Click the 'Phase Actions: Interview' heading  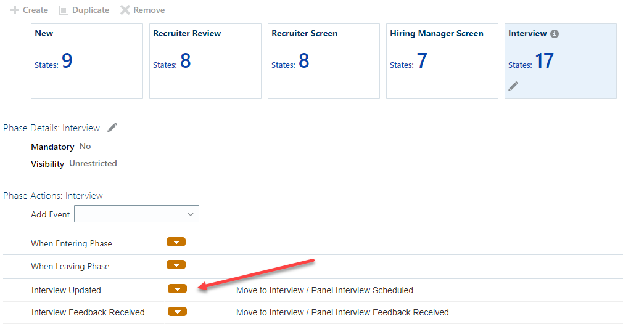tap(53, 195)
